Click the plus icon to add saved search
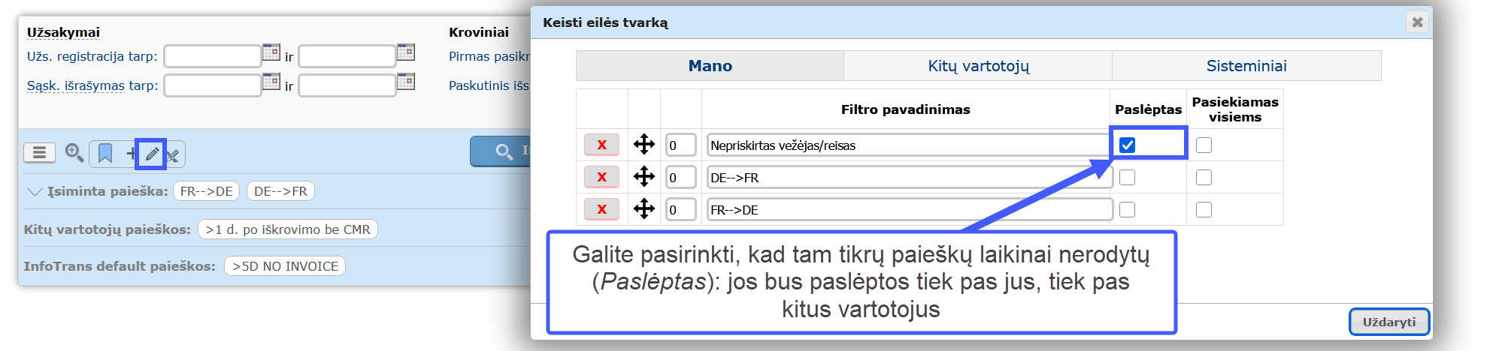This screenshot has width=1496, height=351. point(131,154)
